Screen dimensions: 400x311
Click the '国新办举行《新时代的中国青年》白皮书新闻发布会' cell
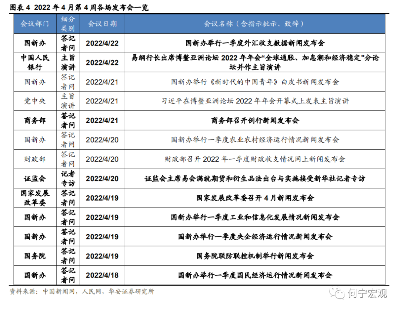(255, 82)
